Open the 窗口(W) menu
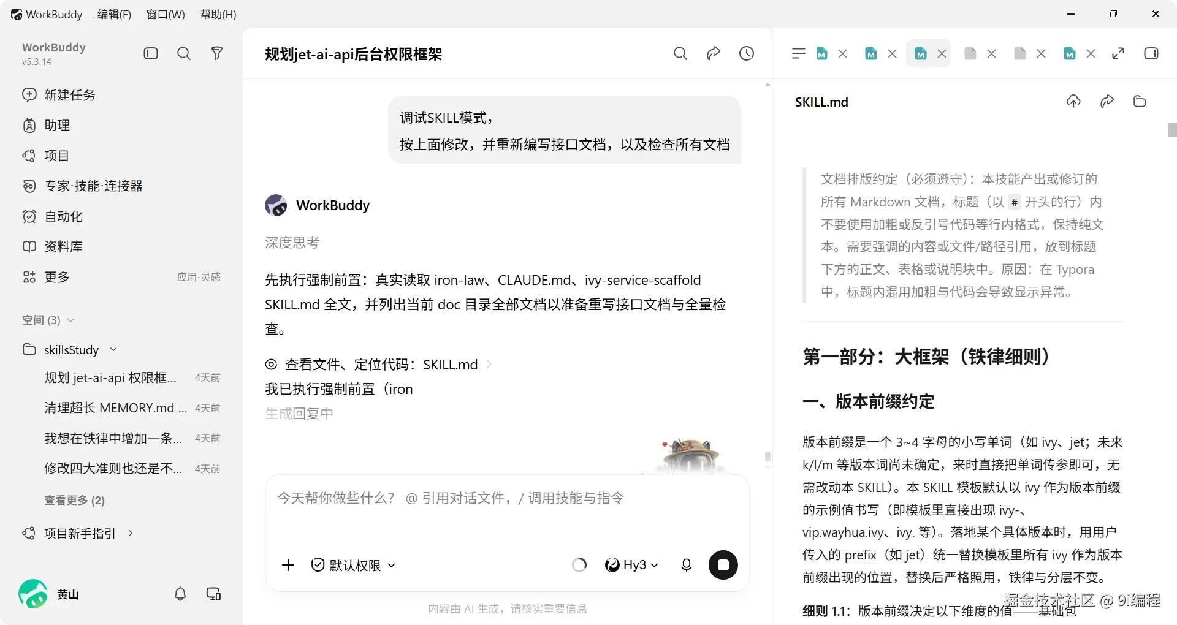Viewport: 1177px width, 625px height. coord(166,14)
